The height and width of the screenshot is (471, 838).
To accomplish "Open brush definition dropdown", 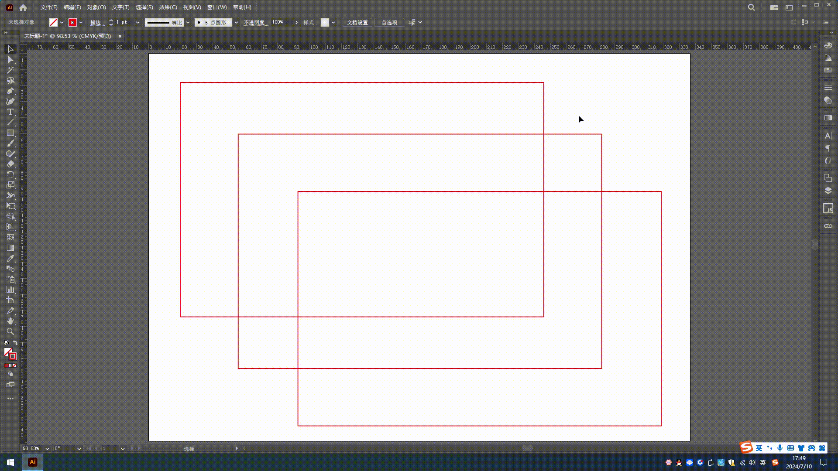I will click(236, 22).
